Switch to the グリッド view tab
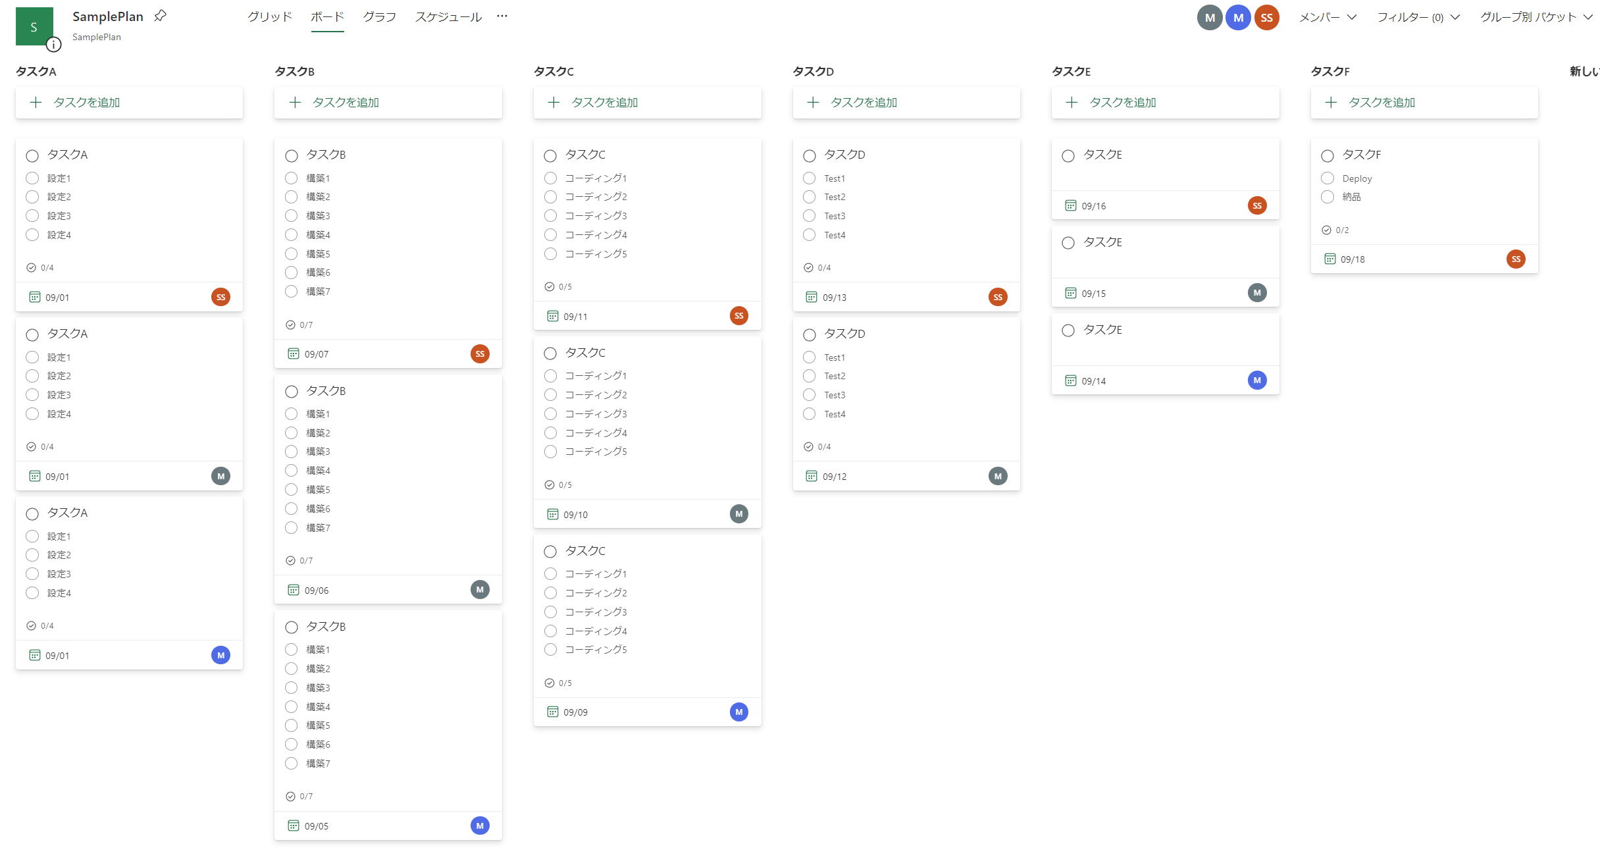Image resolution: width=1600 pixels, height=867 pixels. (x=270, y=16)
